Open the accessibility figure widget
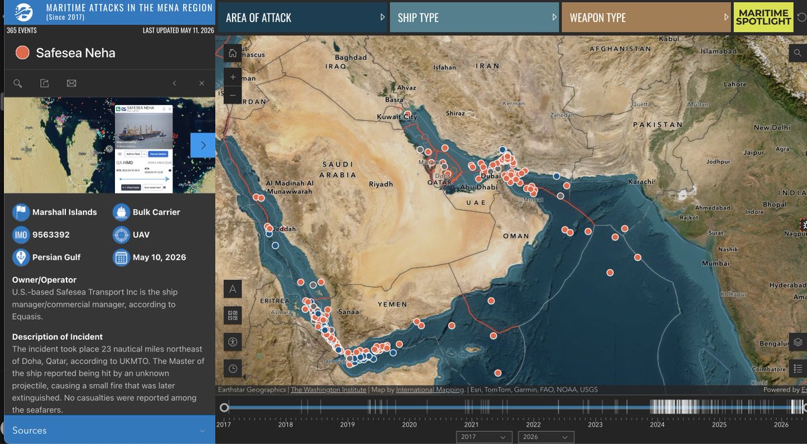The image size is (807, 444). (233, 342)
